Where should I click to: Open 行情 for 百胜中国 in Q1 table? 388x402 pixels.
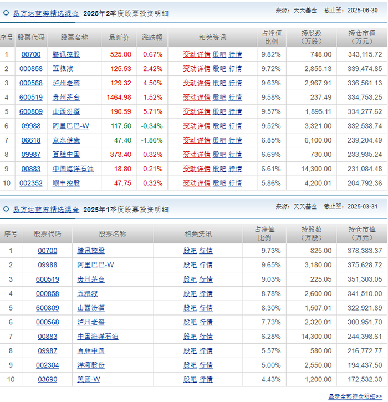[206, 351]
